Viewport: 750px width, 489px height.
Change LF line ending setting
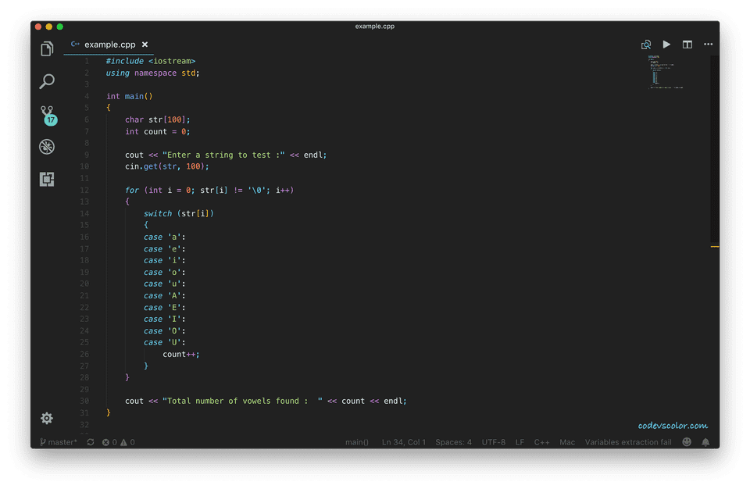click(520, 441)
